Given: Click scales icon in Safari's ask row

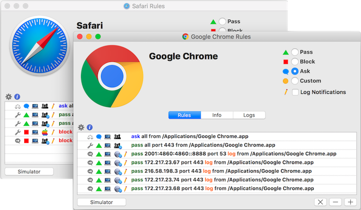Looking at the screenshot, I should [18, 106].
